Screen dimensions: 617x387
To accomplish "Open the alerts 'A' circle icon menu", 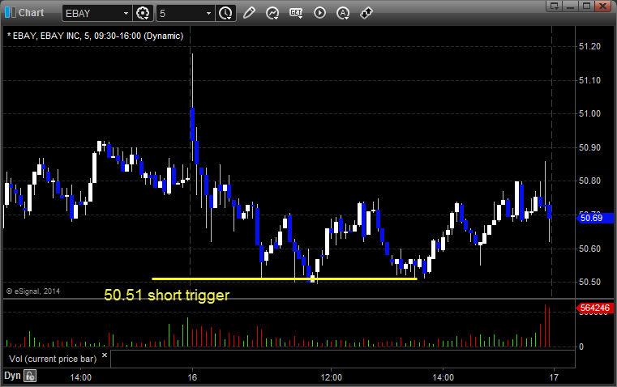I will click(x=343, y=13).
